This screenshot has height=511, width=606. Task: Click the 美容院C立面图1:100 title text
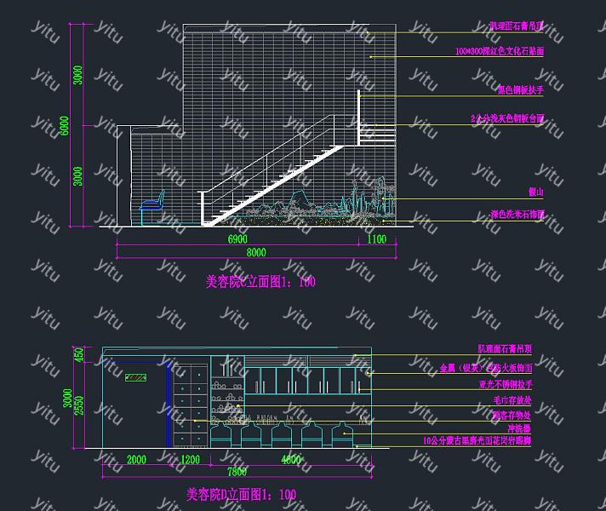point(260,282)
